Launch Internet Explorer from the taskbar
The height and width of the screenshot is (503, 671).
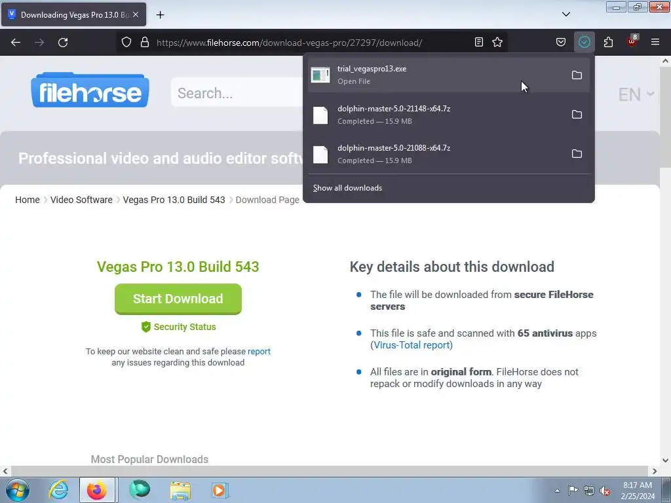58,490
